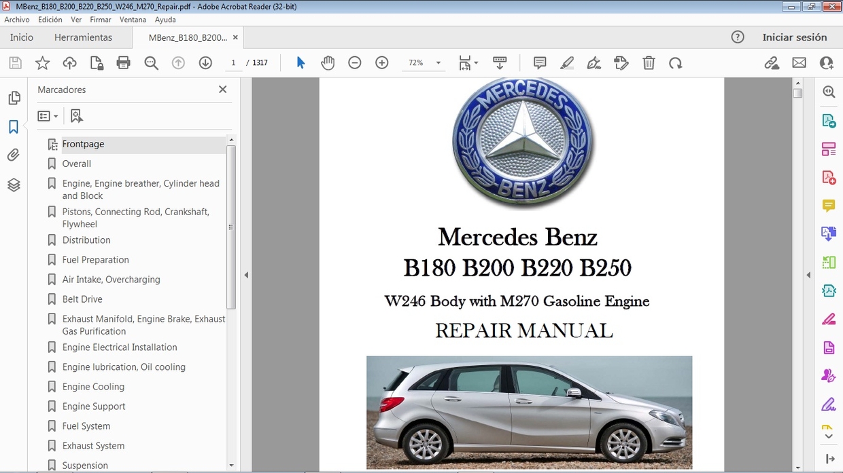Click Iniciar sesión button
Image resolution: width=843 pixels, height=473 pixels.
pyautogui.click(x=795, y=37)
